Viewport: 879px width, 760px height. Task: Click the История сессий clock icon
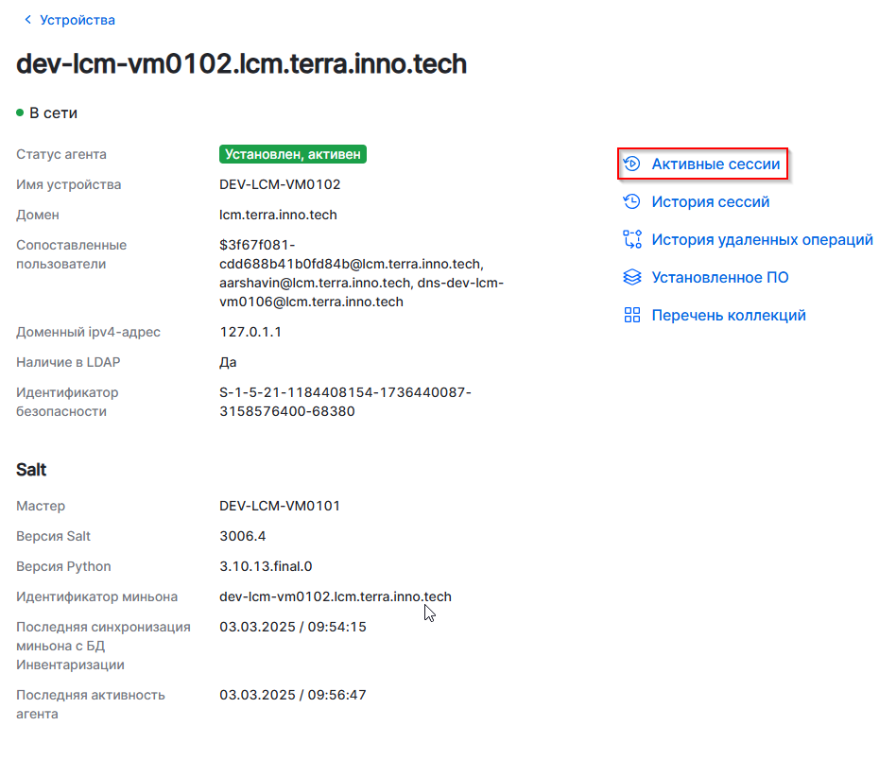[632, 202]
